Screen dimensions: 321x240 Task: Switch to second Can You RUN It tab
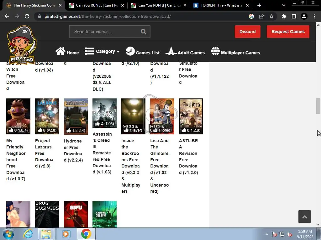point(159,5)
